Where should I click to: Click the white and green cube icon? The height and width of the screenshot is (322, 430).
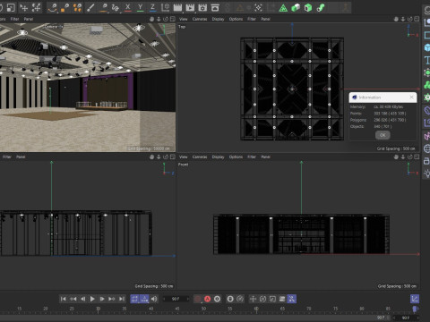[296, 8]
